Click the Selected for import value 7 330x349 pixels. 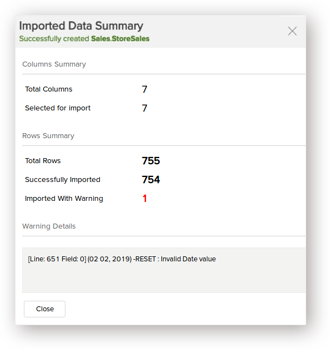click(144, 108)
